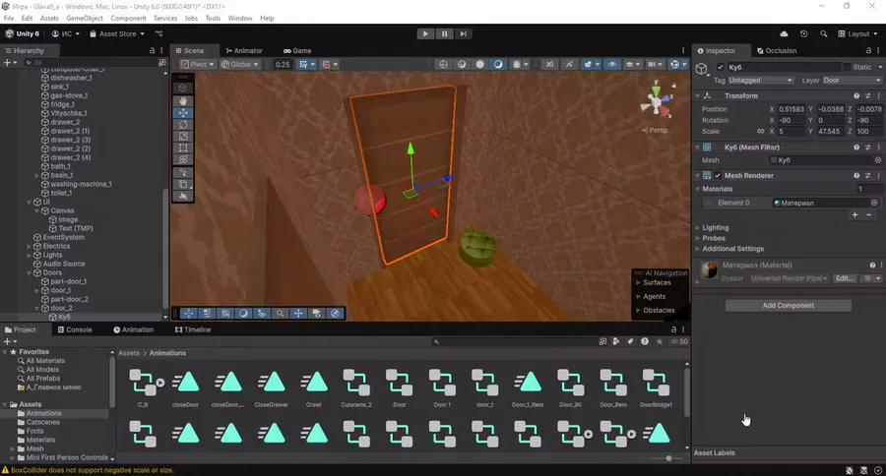The height and width of the screenshot is (476, 886).
Task: Toggle Куб object active checkbox
Action: pos(721,67)
